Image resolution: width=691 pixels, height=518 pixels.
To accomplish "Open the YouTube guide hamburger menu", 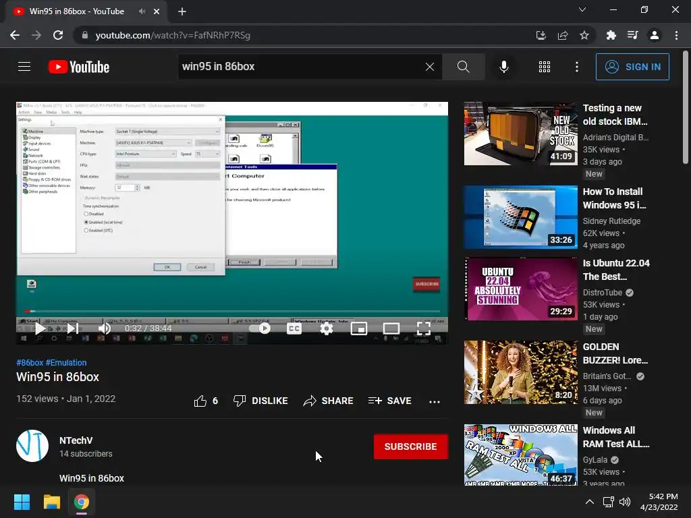I will pos(24,67).
